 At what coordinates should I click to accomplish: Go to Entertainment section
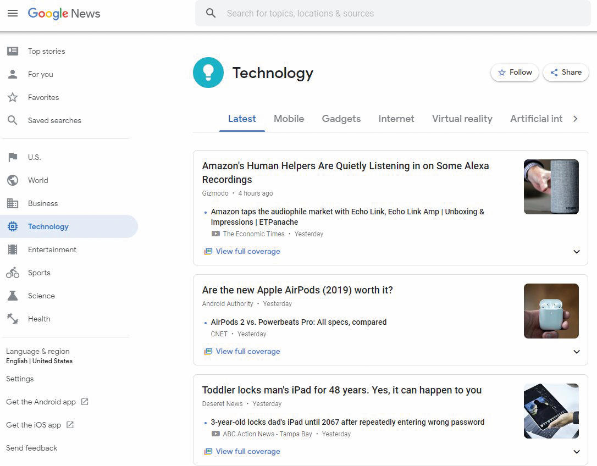52,249
